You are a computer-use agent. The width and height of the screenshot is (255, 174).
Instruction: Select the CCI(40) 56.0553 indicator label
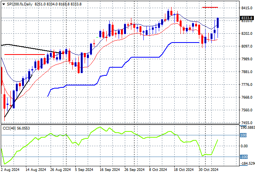tap(16, 128)
